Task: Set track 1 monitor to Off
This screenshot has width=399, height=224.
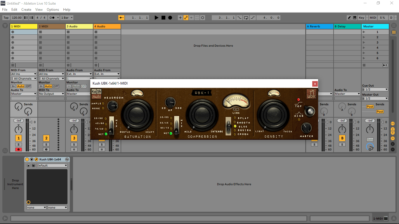Action: (28, 86)
